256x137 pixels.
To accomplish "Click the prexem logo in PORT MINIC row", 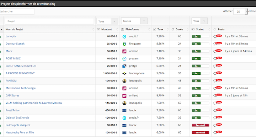I will (x=124, y=59).
